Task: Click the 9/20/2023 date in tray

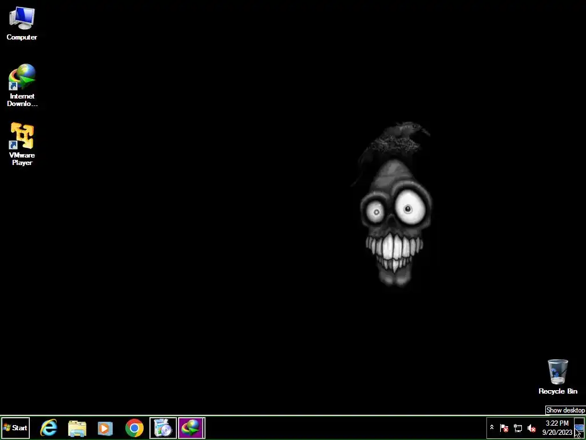Action: [557, 433]
